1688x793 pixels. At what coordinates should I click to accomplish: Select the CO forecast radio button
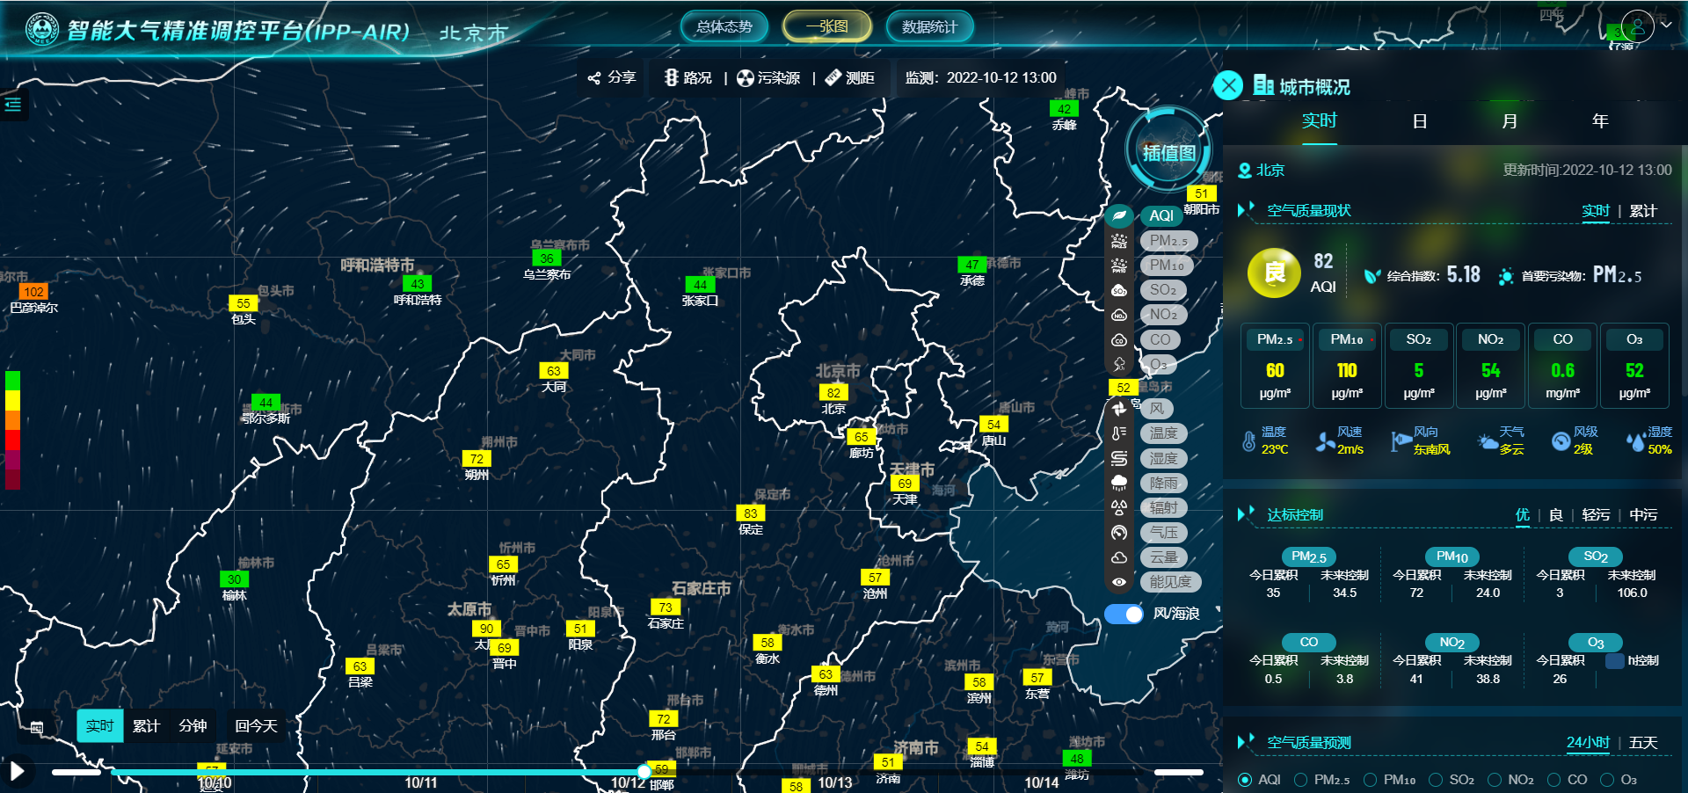(x=1553, y=780)
